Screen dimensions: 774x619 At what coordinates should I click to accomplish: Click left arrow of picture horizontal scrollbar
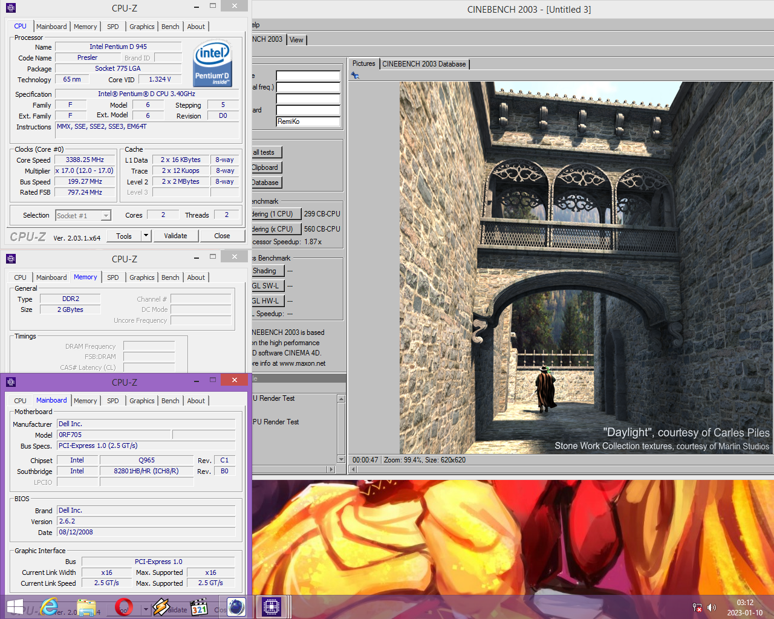pos(354,470)
